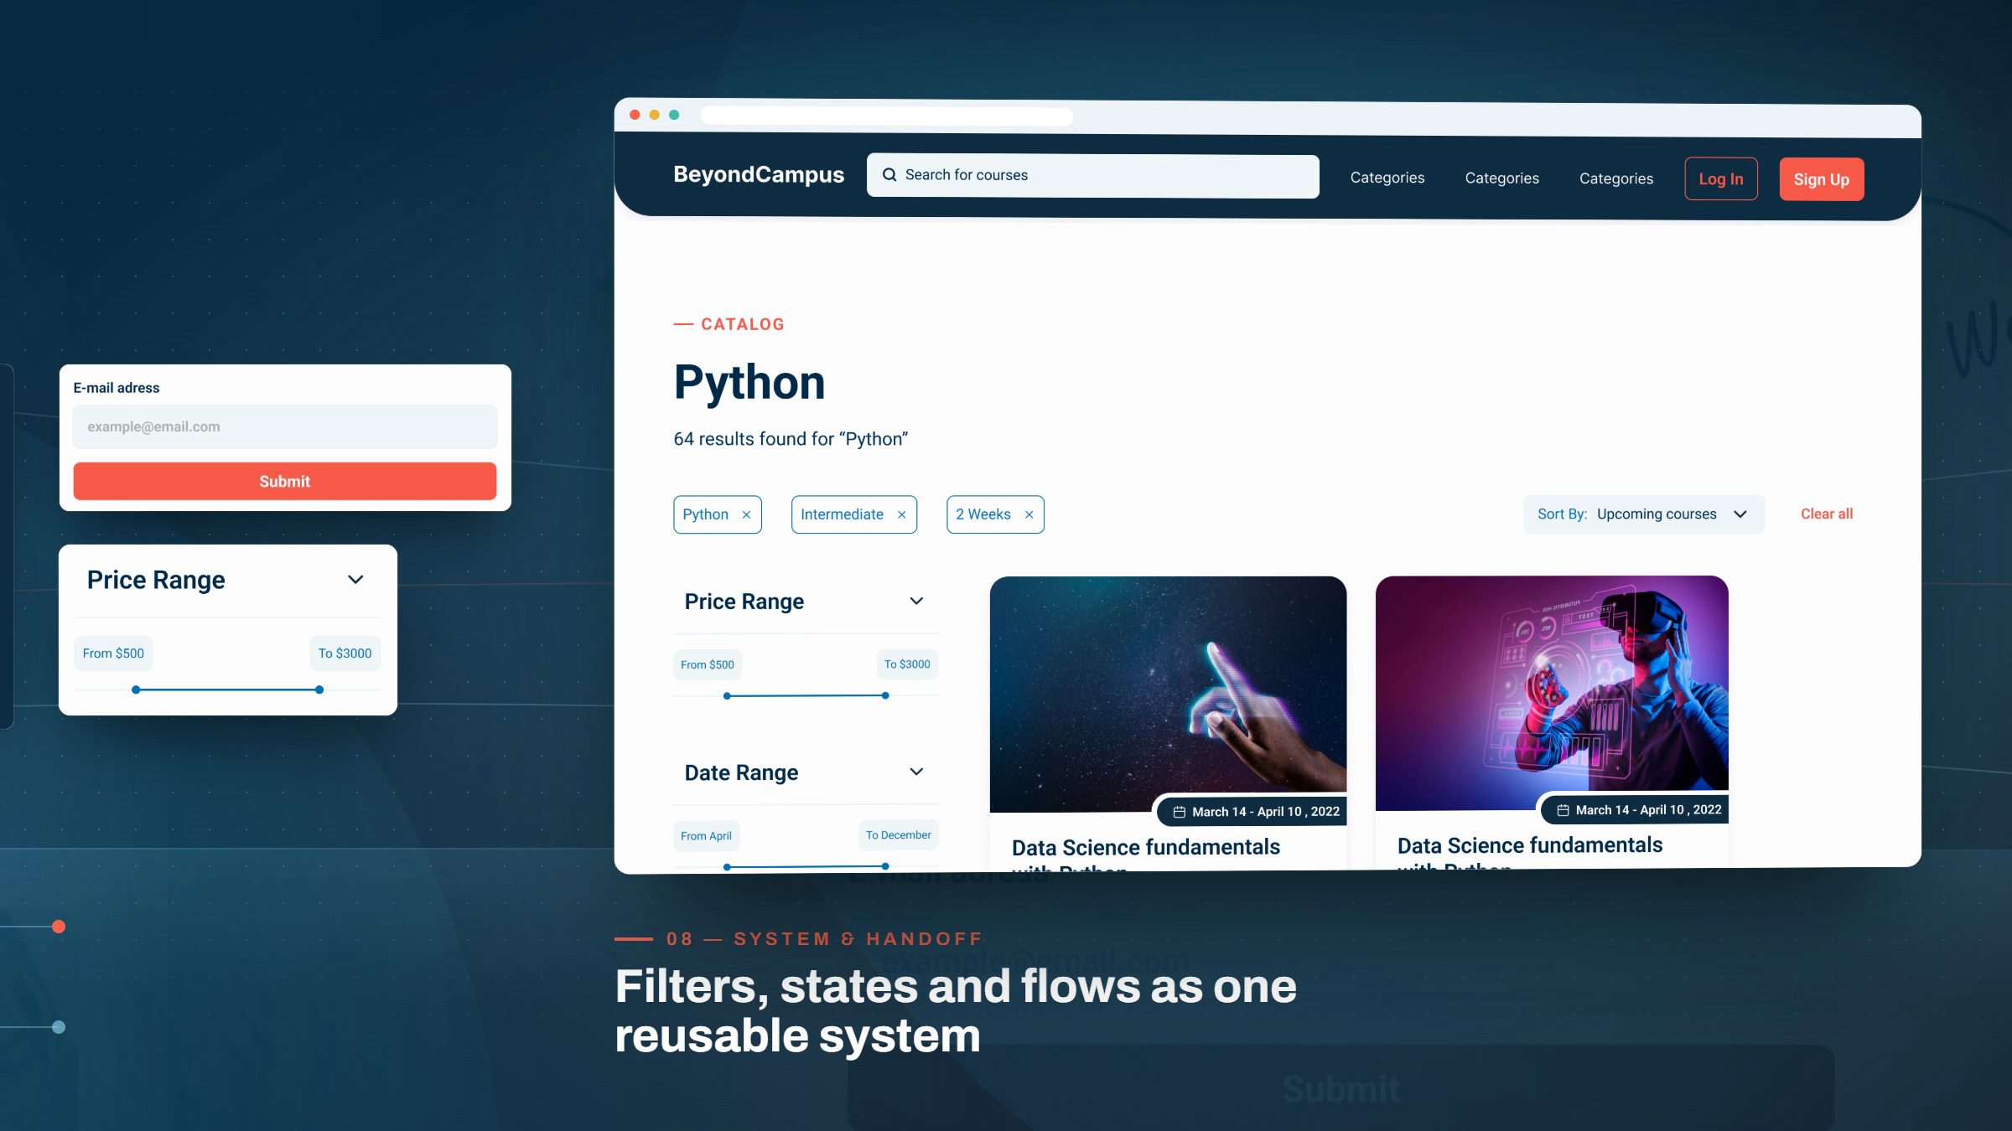2012x1131 pixels.
Task: Click calendar icon on the VR headset card's date badge
Action: (x=1563, y=810)
